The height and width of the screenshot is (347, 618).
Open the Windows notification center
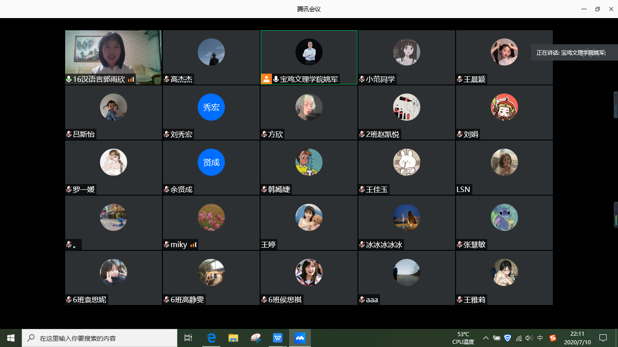[x=603, y=338]
